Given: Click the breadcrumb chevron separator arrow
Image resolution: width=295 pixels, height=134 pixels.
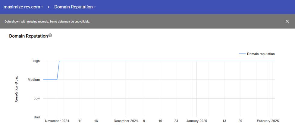Looking at the screenshot, I should [49, 7].
